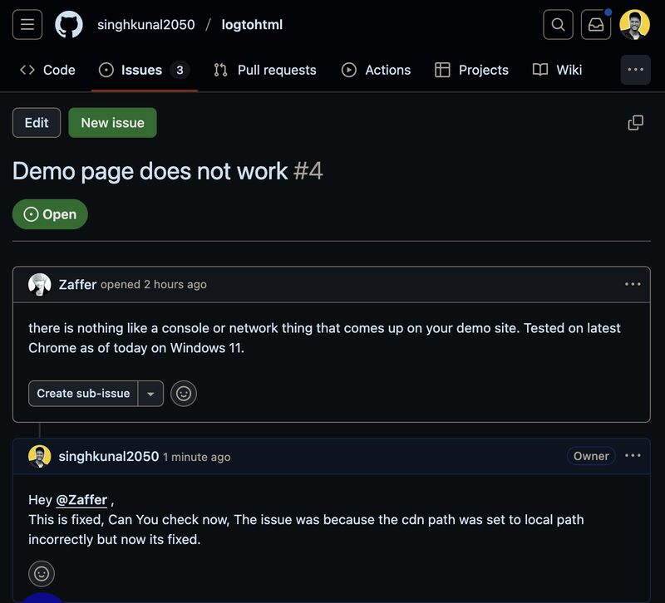Click the '1 minute ago' timestamp
The image size is (665, 603).
click(x=197, y=457)
